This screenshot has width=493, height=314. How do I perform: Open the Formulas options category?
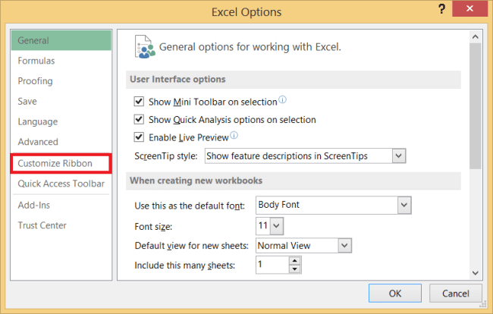36,61
